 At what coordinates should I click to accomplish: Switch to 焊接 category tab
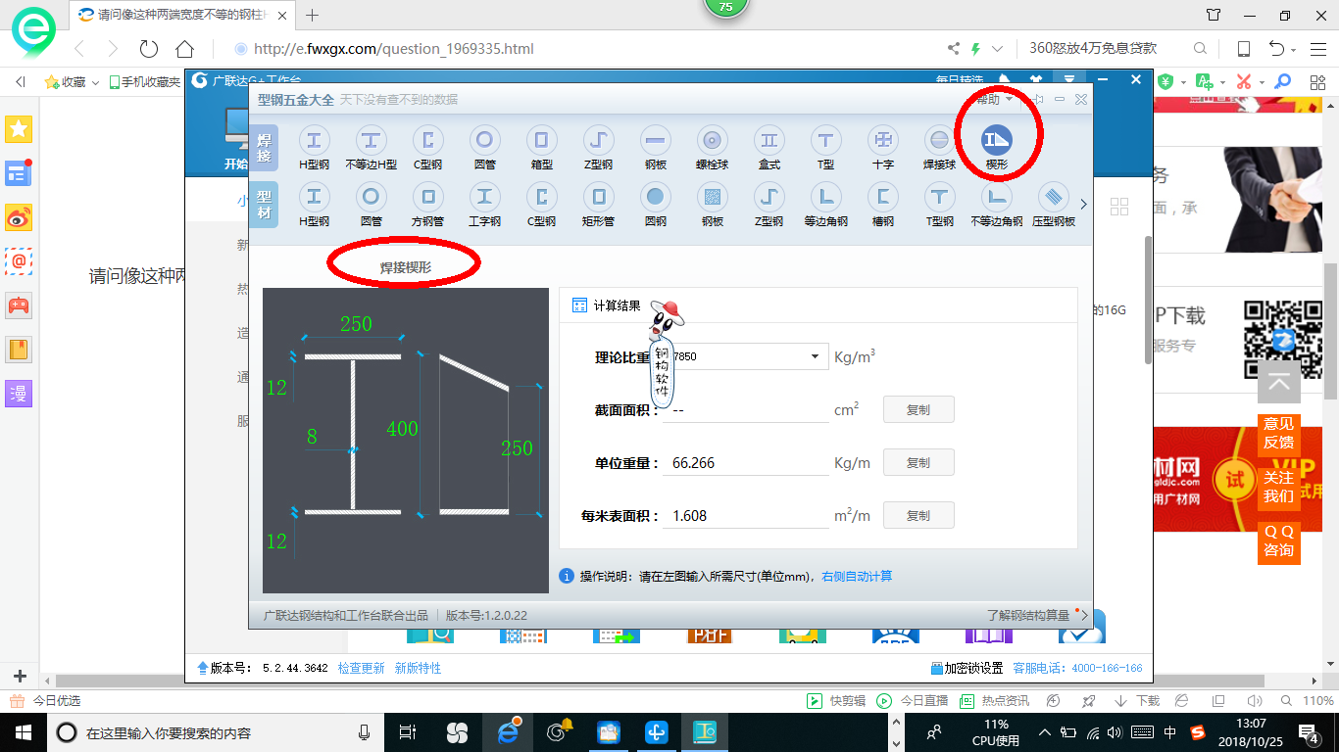(265, 148)
